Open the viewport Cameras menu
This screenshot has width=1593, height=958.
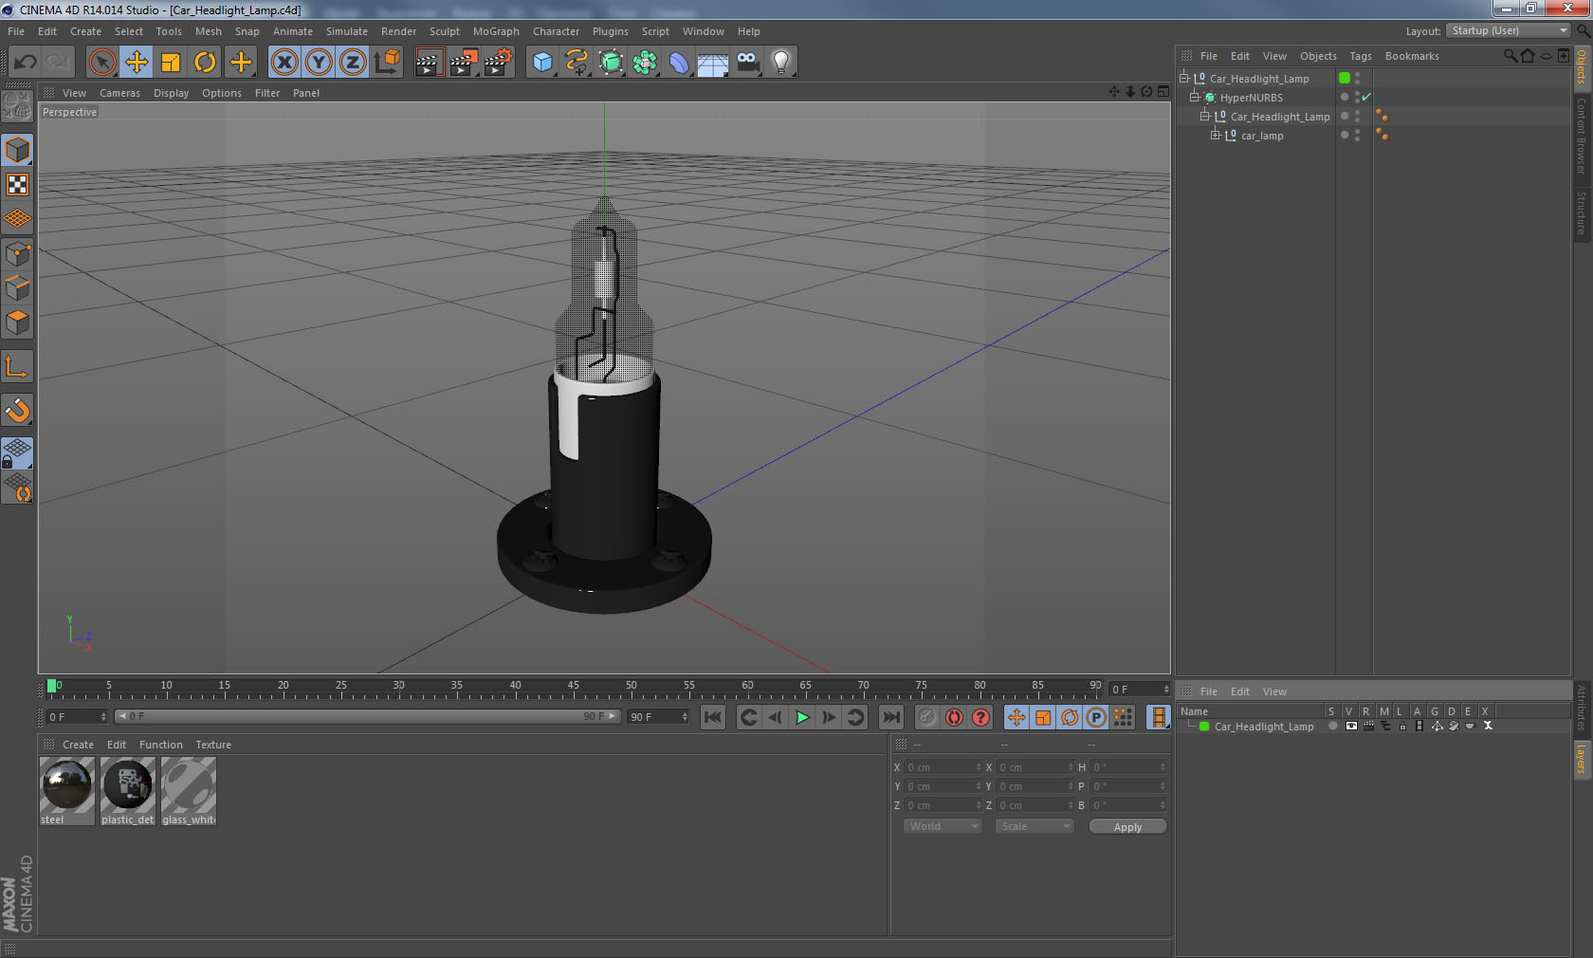pyautogui.click(x=119, y=93)
